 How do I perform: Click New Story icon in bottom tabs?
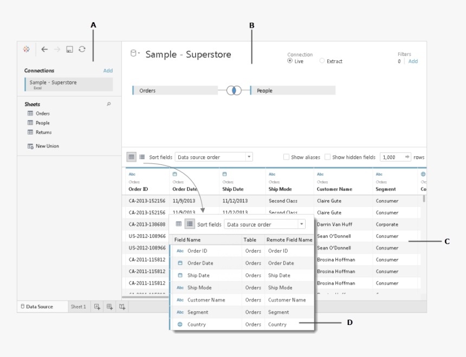click(122, 307)
